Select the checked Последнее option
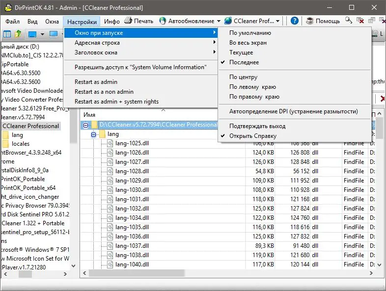The height and width of the screenshot is (291, 386). coord(295,62)
